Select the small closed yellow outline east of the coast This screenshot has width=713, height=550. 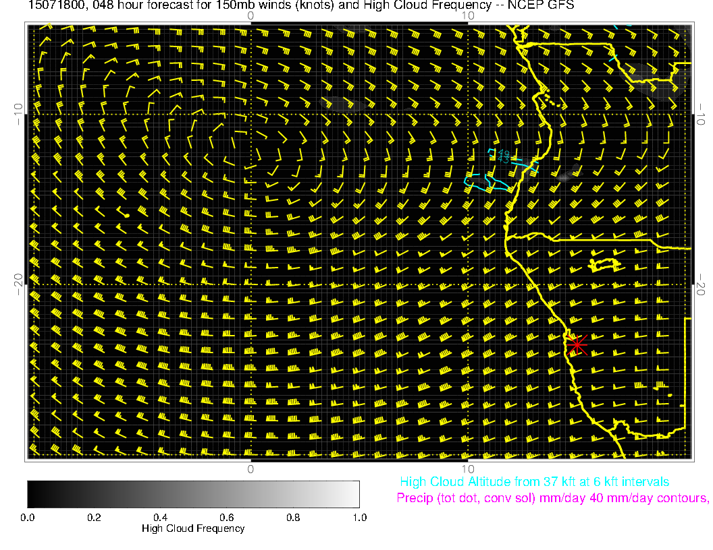[605, 264]
